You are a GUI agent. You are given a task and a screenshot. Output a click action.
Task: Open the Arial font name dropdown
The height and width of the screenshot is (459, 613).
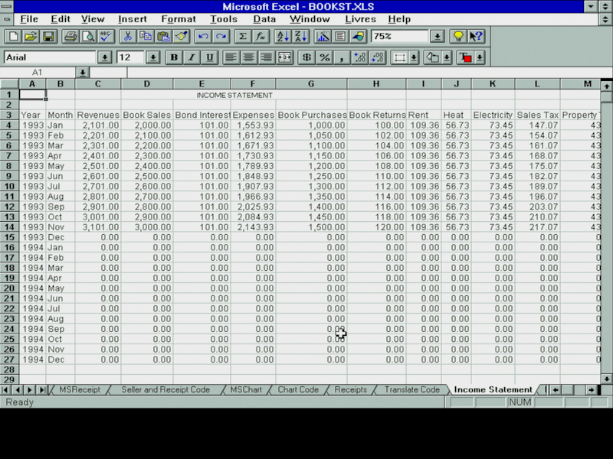pyautogui.click(x=104, y=57)
